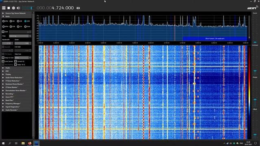Click the ENG language indicator
Screen dimensions: 260x146
241,143
